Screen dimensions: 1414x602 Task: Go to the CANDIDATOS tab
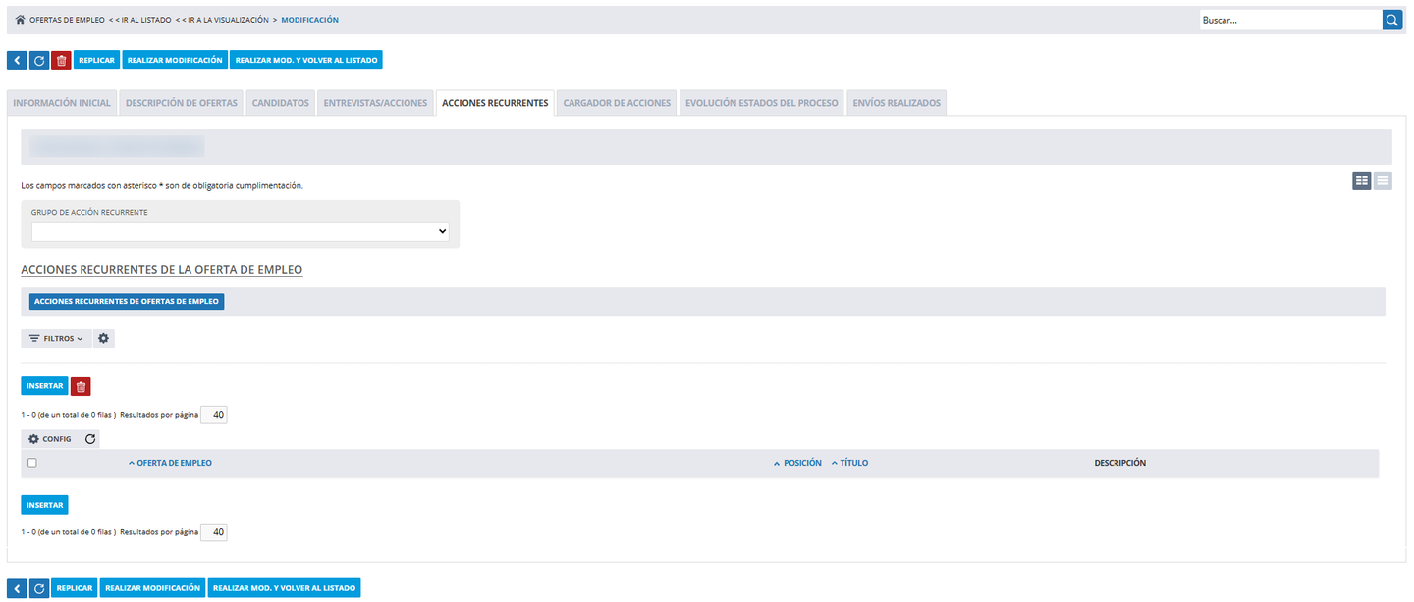[281, 103]
